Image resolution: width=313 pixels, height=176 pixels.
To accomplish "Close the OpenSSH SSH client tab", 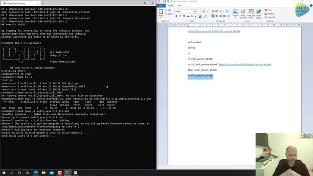I will point(38,3).
